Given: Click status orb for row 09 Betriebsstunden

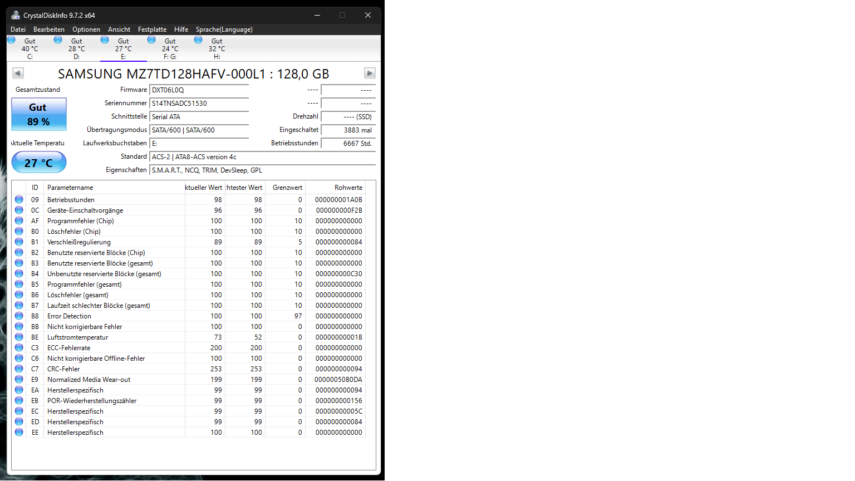Looking at the screenshot, I should [x=19, y=199].
